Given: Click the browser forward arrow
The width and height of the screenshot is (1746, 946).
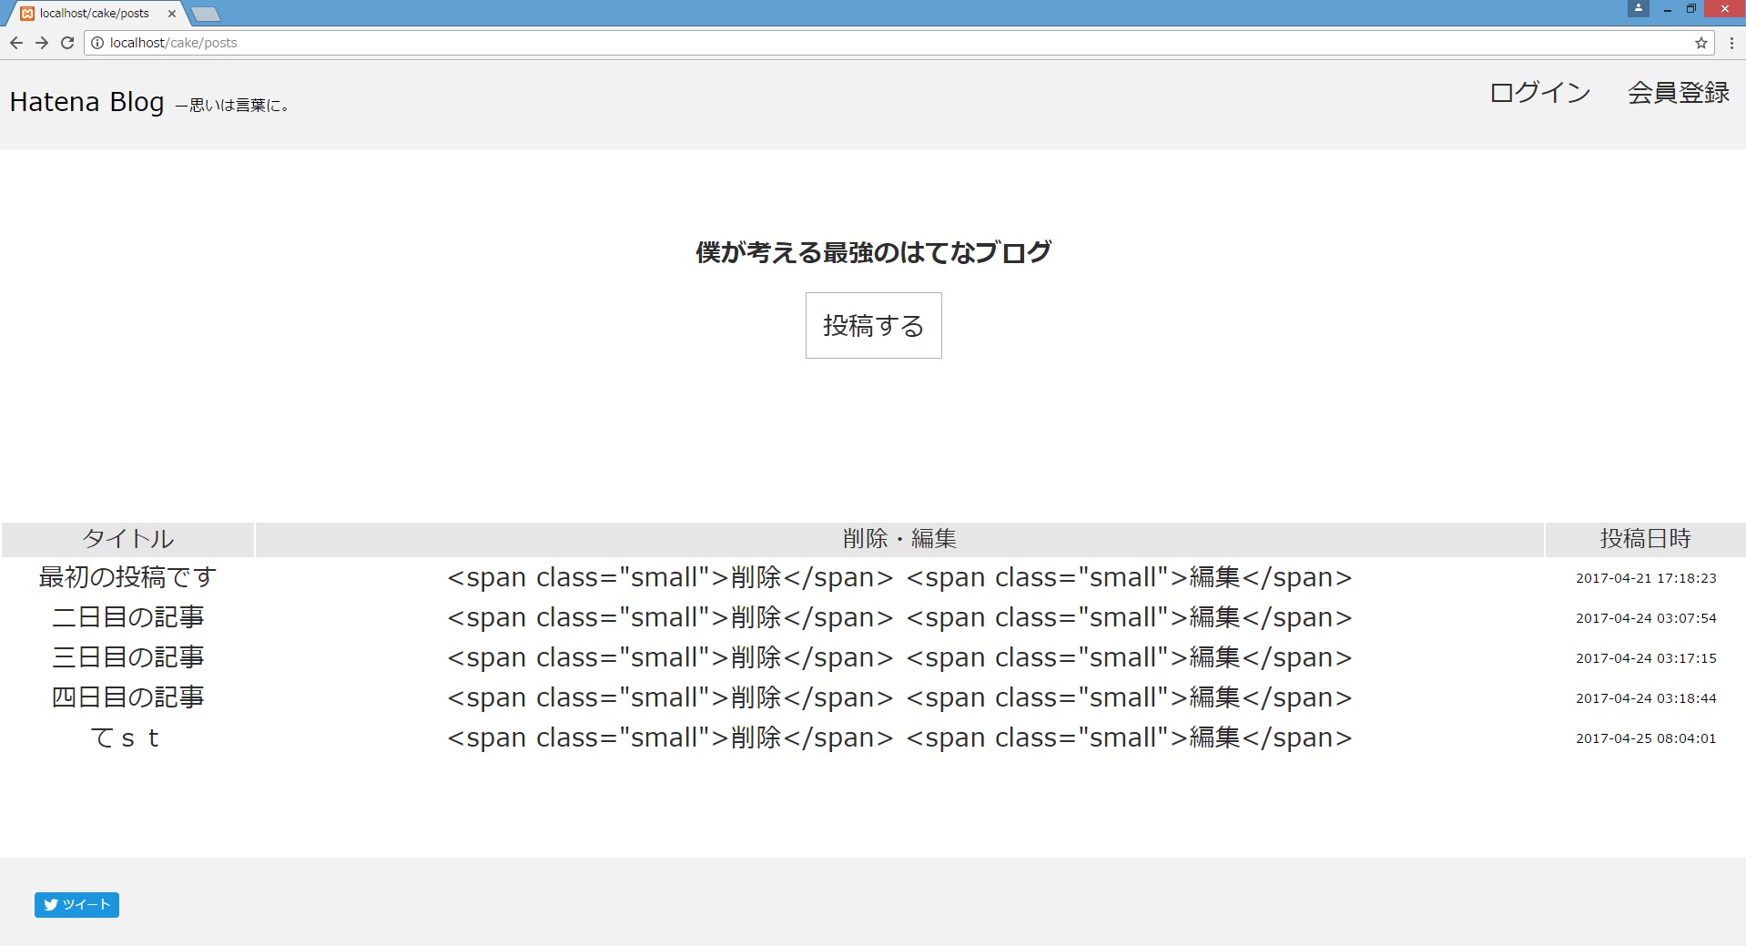Looking at the screenshot, I should (x=42, y=43).
